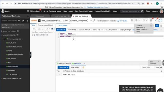This screenshot has width=164, height=92.
Task: Enable the Filter checkbox
Action: point(155,67)
